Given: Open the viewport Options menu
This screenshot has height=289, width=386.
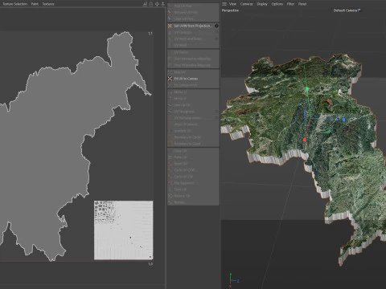Looking at the screenshot, I should (x=277, y=4).
